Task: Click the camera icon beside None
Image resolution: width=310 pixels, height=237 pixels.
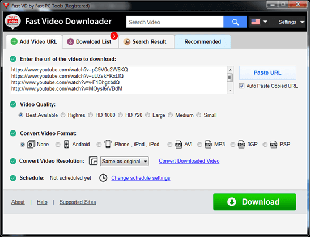Action: coord(31,144)
